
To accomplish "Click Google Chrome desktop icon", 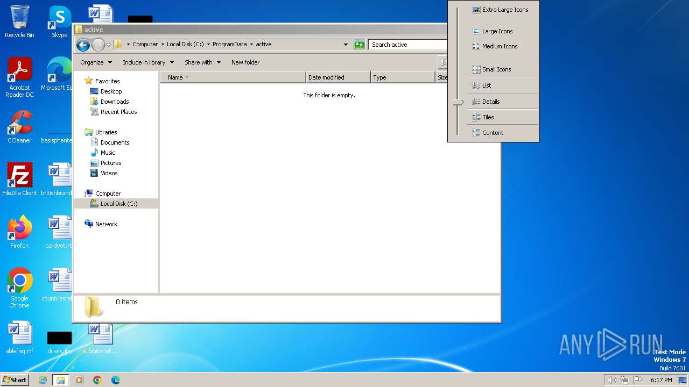I will [x=19, y=288].
